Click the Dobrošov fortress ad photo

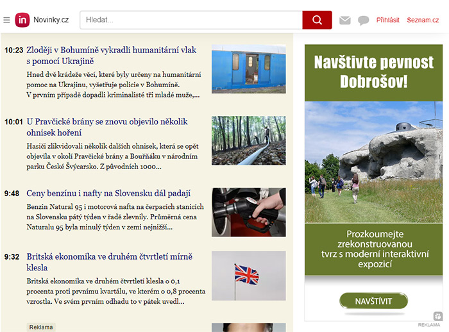tap(373, 162)
